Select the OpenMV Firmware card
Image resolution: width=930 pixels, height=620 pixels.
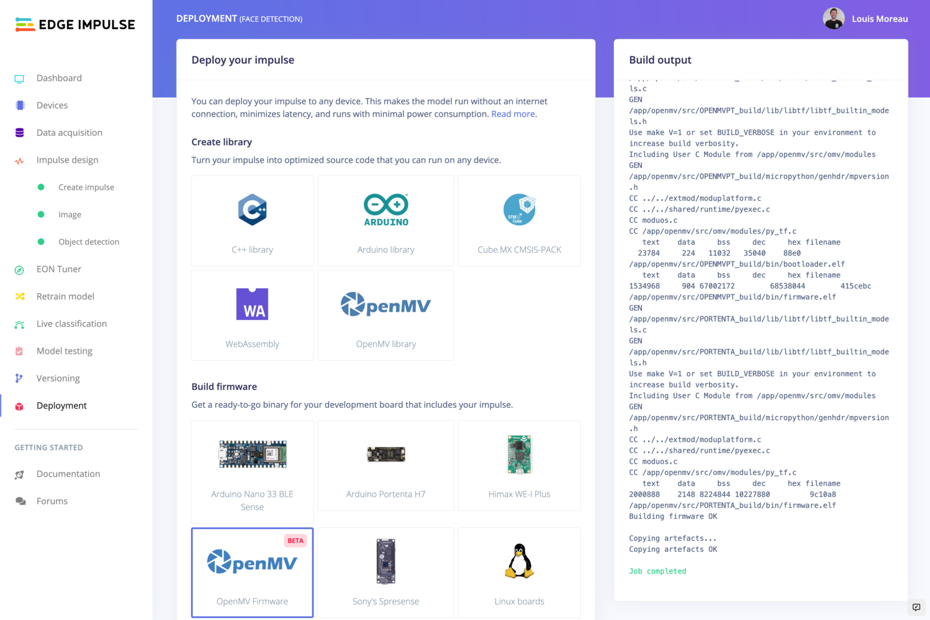pos(252,573)
